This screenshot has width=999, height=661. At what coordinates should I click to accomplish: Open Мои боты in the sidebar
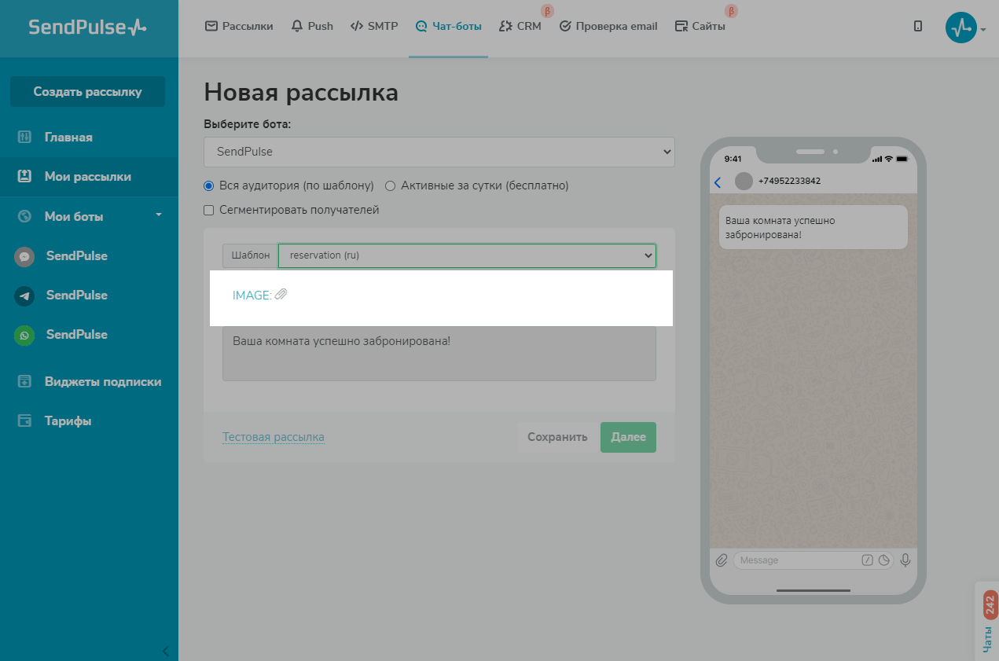(74, 216)
